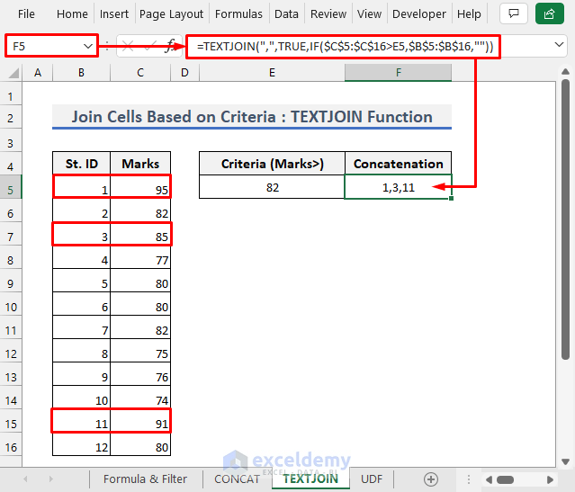Open the Review ribbon tab

pos(328,13)
